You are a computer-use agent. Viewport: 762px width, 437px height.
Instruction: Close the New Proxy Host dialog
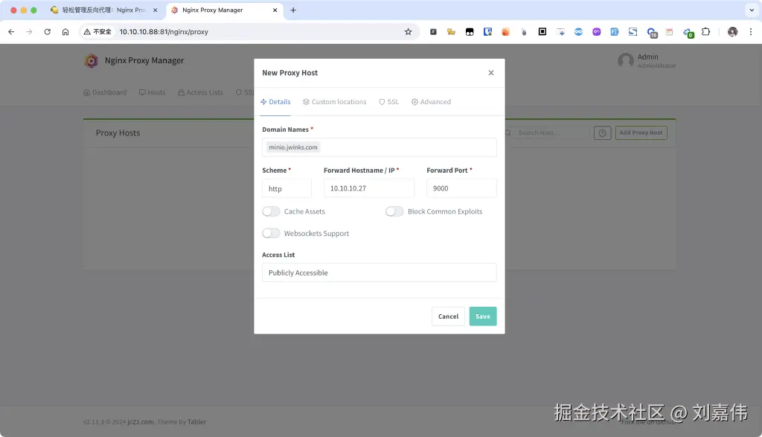(x=491, y=73)
